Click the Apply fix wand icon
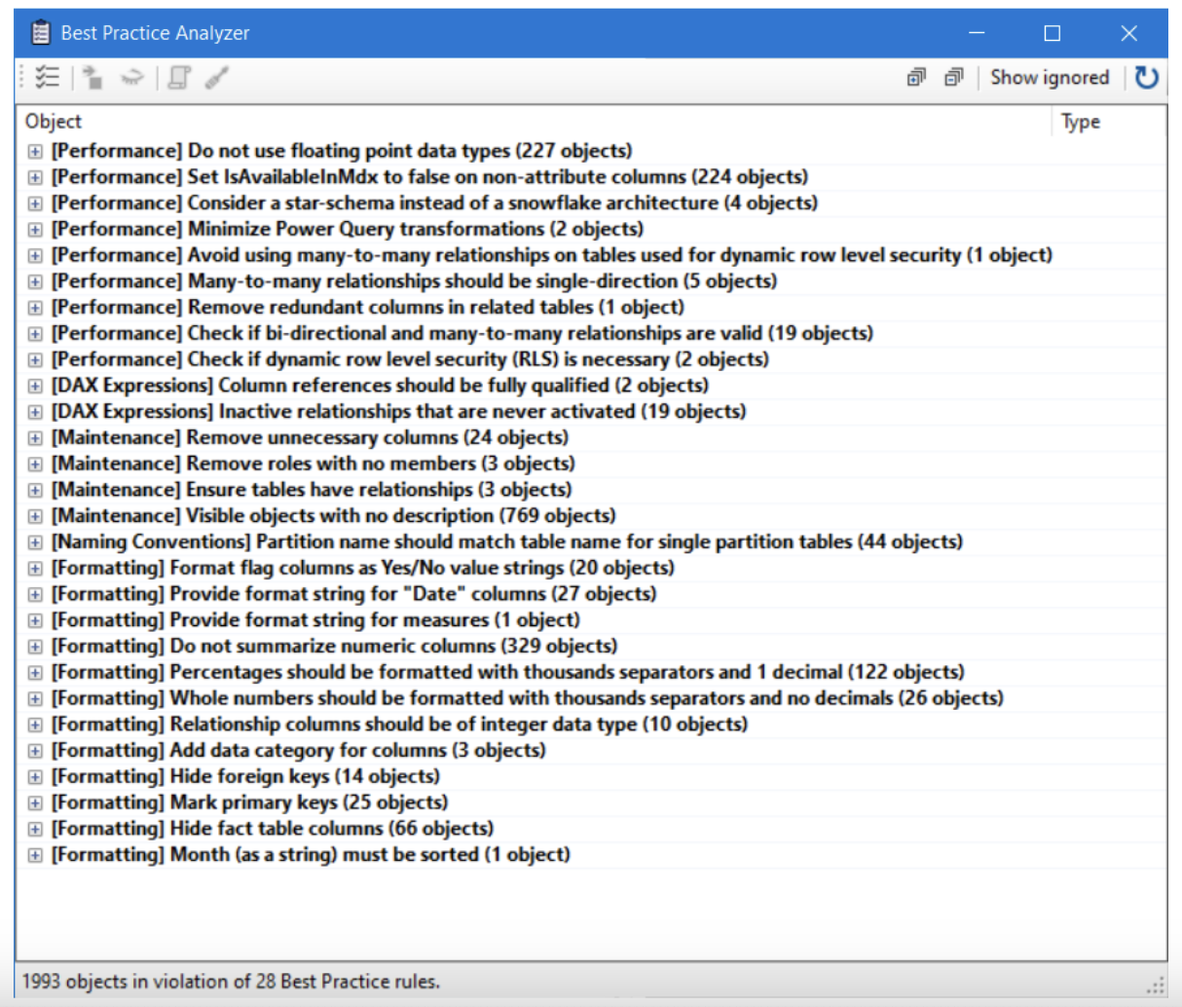The height and width of the screenshot is (1007, 1182). click(216, 78)
